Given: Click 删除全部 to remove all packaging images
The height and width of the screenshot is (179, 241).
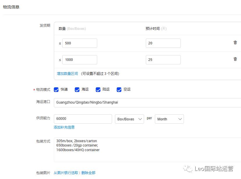Looking at the screenshot, I should (88, 172).
